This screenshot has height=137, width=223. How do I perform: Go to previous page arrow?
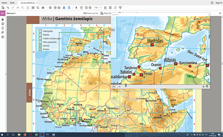55,8
